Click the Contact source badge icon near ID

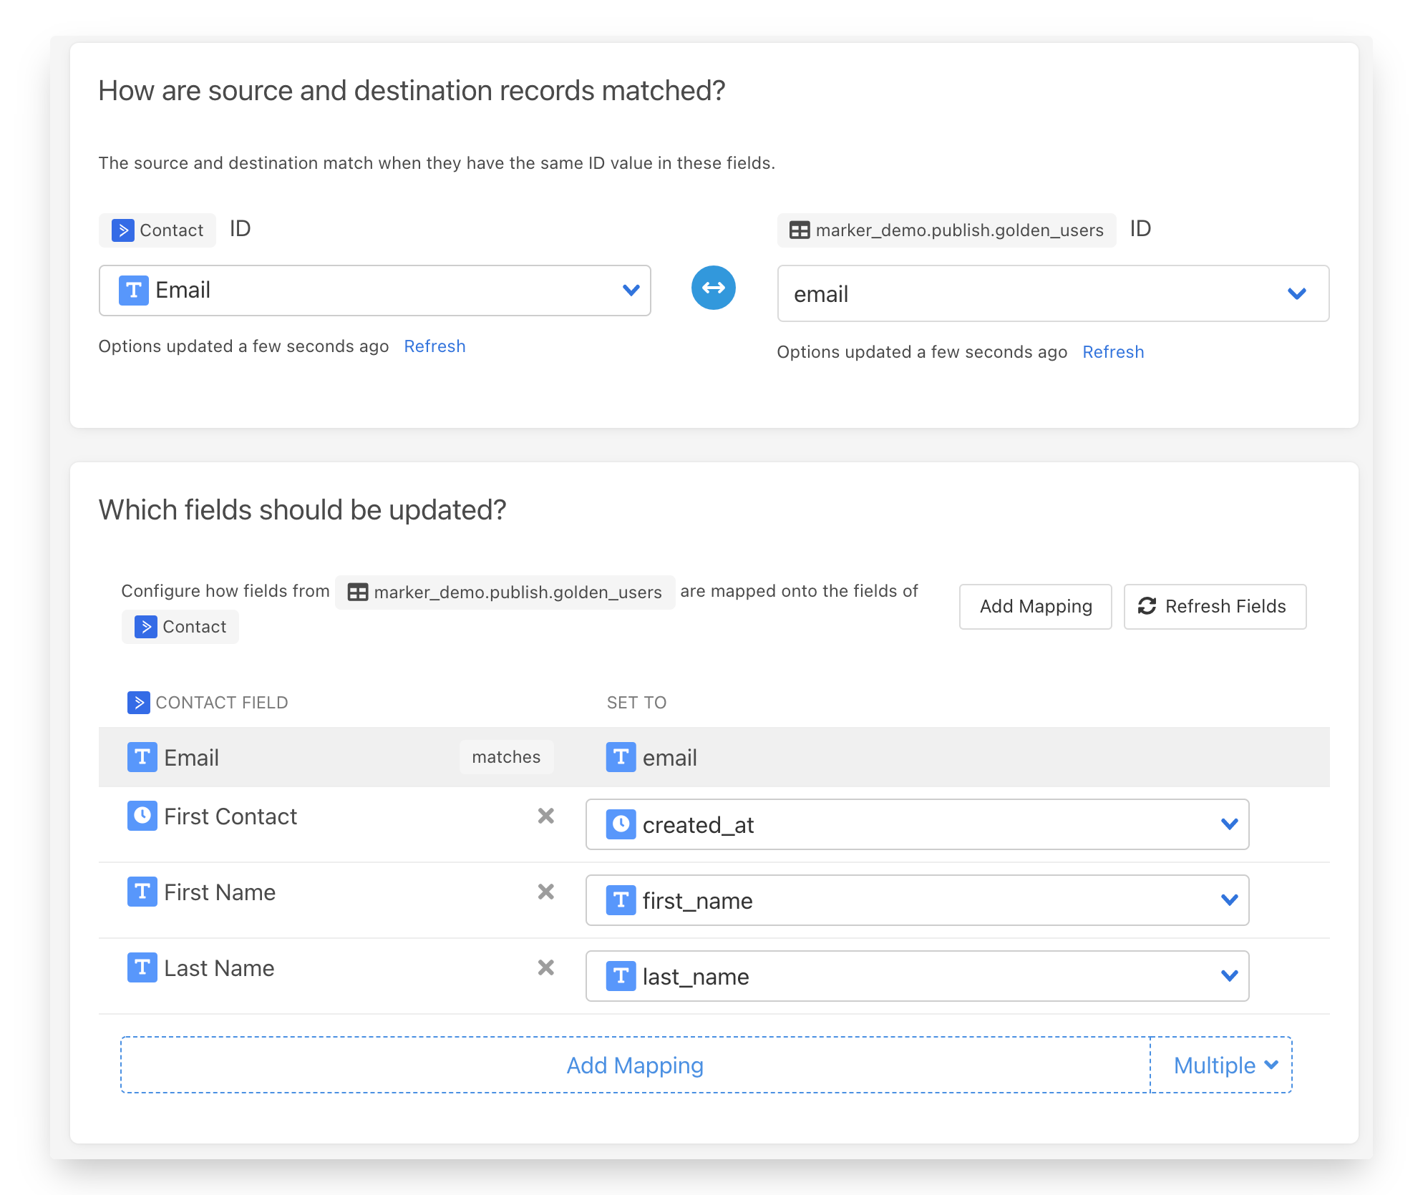click(123, 230)
